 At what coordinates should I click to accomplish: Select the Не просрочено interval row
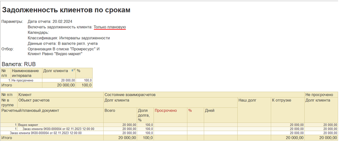tap(47, 80)
